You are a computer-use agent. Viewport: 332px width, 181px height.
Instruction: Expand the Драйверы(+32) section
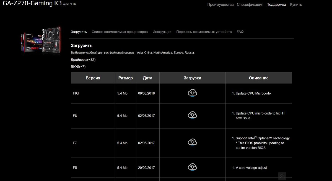click(x=83, y=60)
